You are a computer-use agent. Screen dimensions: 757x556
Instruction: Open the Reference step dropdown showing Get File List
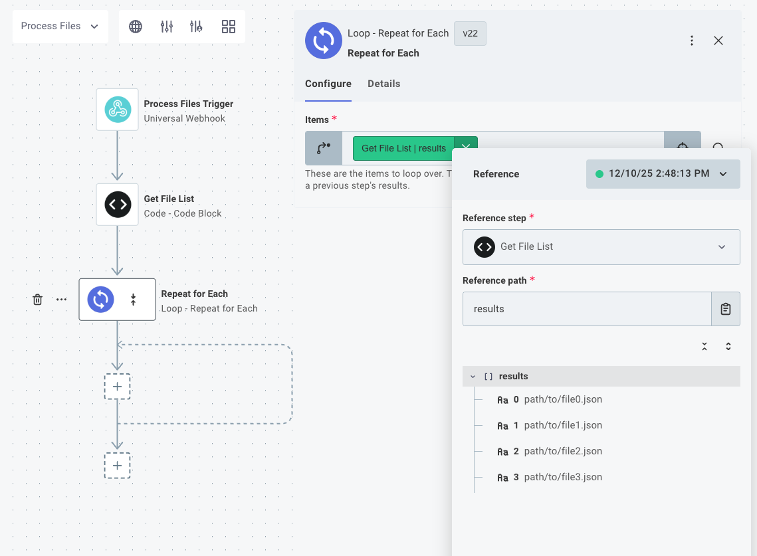(x=601, y=246)
